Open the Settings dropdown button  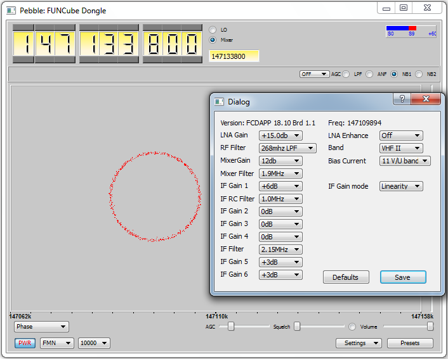pyautogui.click(x=359, y=343)
